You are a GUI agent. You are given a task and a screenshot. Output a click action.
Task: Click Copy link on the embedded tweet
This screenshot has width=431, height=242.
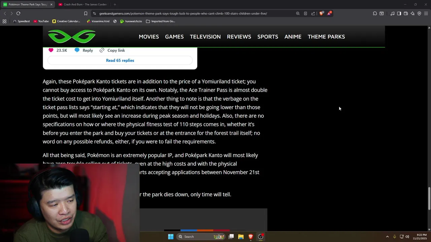point(112,50)
